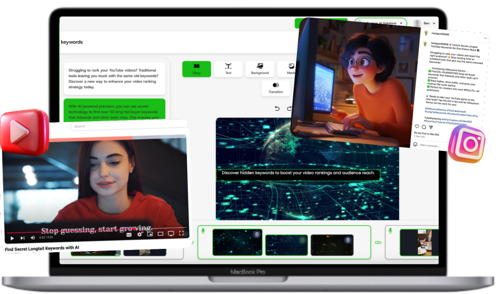Click the Instagram comment bubble icon
This screenshot has height=294, width=496.
pyautogui.click(x=424, y=127)
